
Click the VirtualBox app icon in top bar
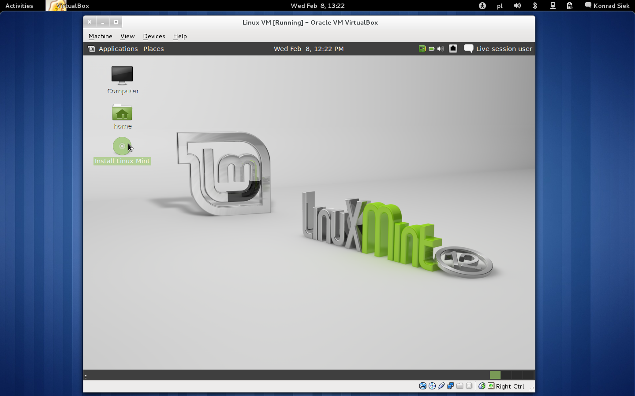pyautogui.click(x=56, y=6)
